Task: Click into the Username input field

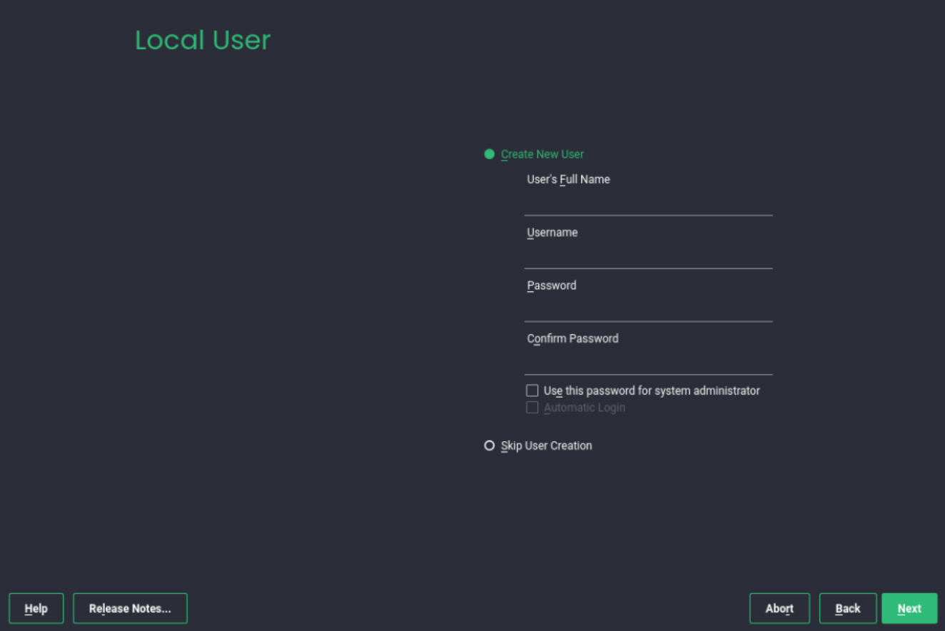Action: [x=648, y=256]
